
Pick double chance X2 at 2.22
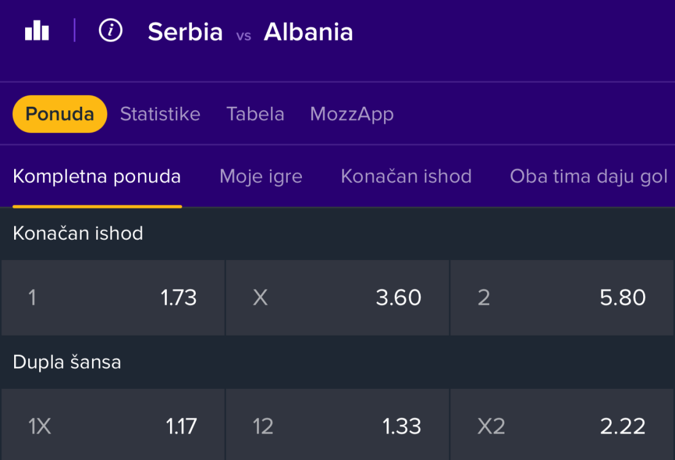561,426
